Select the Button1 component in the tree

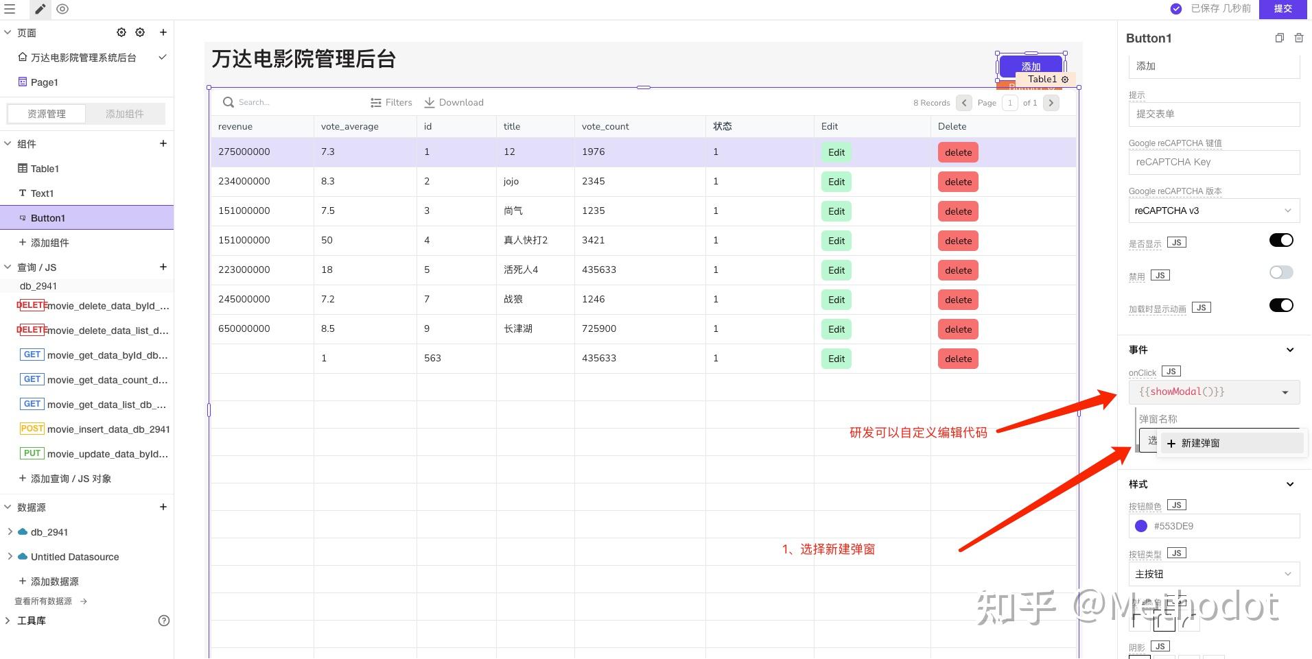[87, 218]
